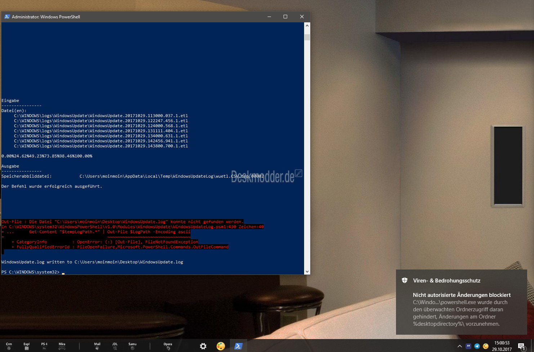534x352 pixels.
Task: Open Telegram from the system tray
Action: (x=477, y=346)
